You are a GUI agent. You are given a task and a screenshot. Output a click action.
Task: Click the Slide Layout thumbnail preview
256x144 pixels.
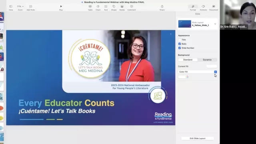pyautogui.click(x=185, y=24)
